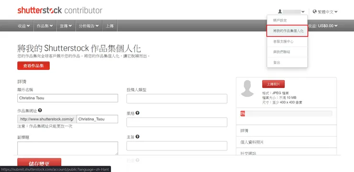Select 帳戶設定 from account menu
Screen dimensions: 354x172
pyautogui.click(x=280, y=20)
